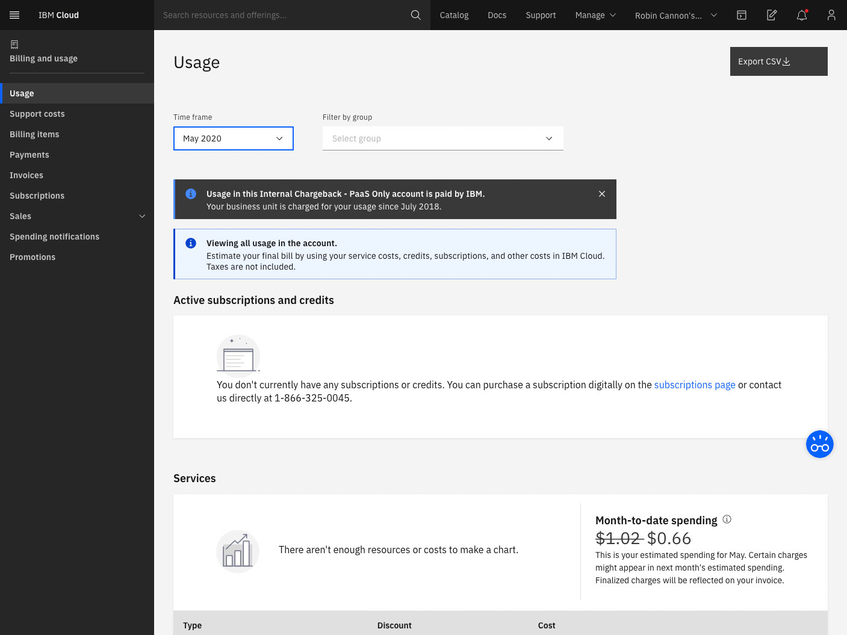Click the search magnifier icon
847x635 pixels.
(x=415, y=15)
